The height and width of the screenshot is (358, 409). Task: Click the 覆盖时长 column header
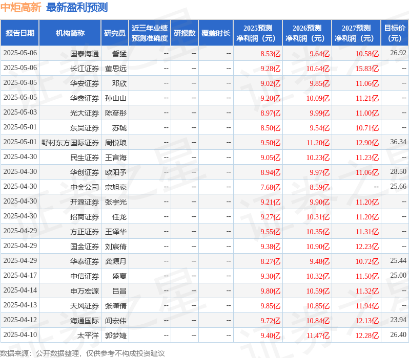coord(216,33)
